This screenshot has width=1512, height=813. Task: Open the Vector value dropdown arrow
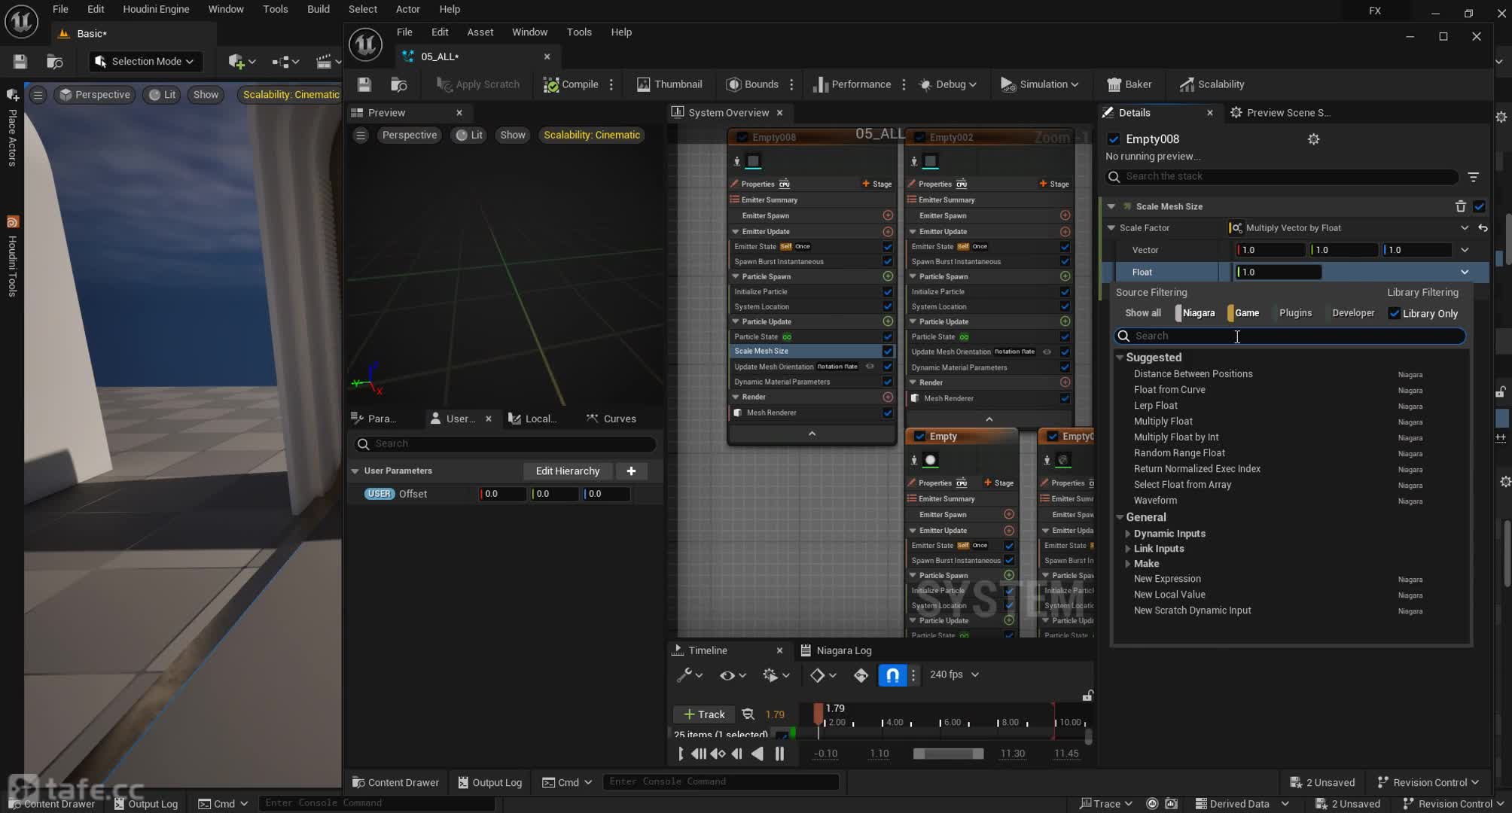coord(1465,250)
